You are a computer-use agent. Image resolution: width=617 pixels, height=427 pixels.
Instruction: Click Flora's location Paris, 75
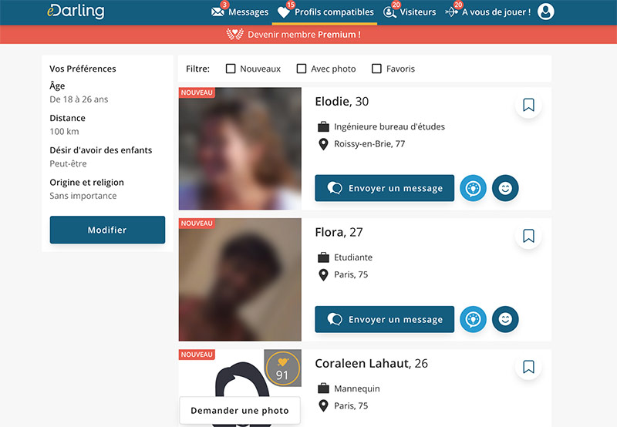click(351, 274)
